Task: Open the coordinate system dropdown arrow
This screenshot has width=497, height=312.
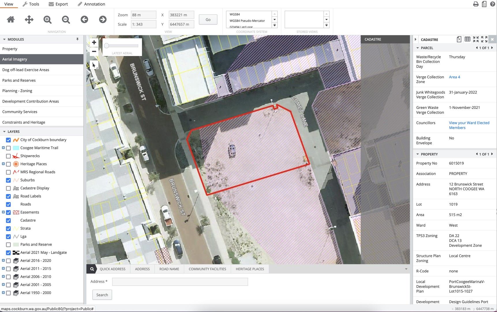Action: coord(274,20)
